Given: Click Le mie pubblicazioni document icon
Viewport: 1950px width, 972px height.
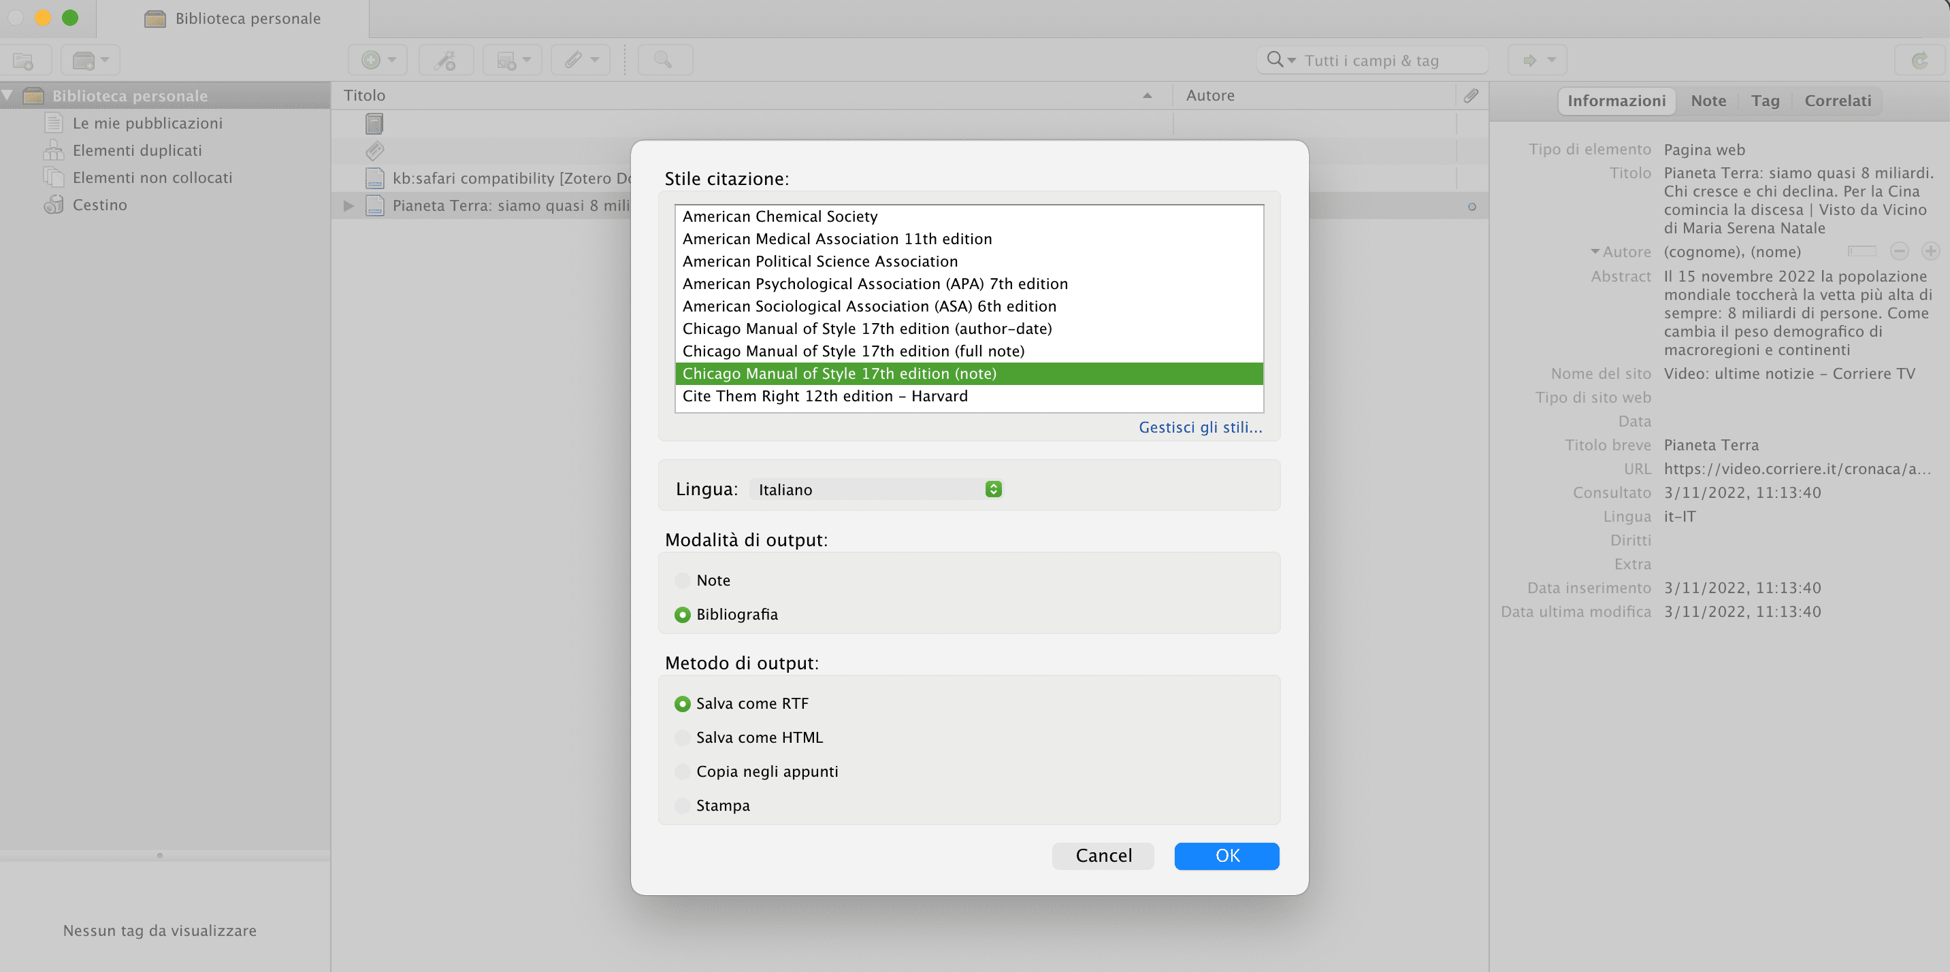Looking at the screenshot, I should tap(54, 122).
